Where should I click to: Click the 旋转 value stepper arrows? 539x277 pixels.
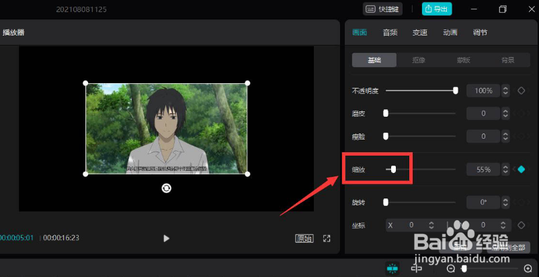point(505,202)
